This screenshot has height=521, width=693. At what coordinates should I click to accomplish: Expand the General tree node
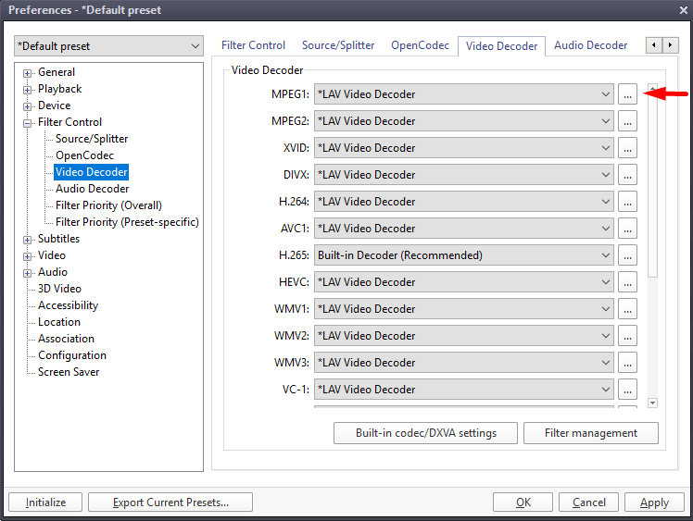pos(28,73)
